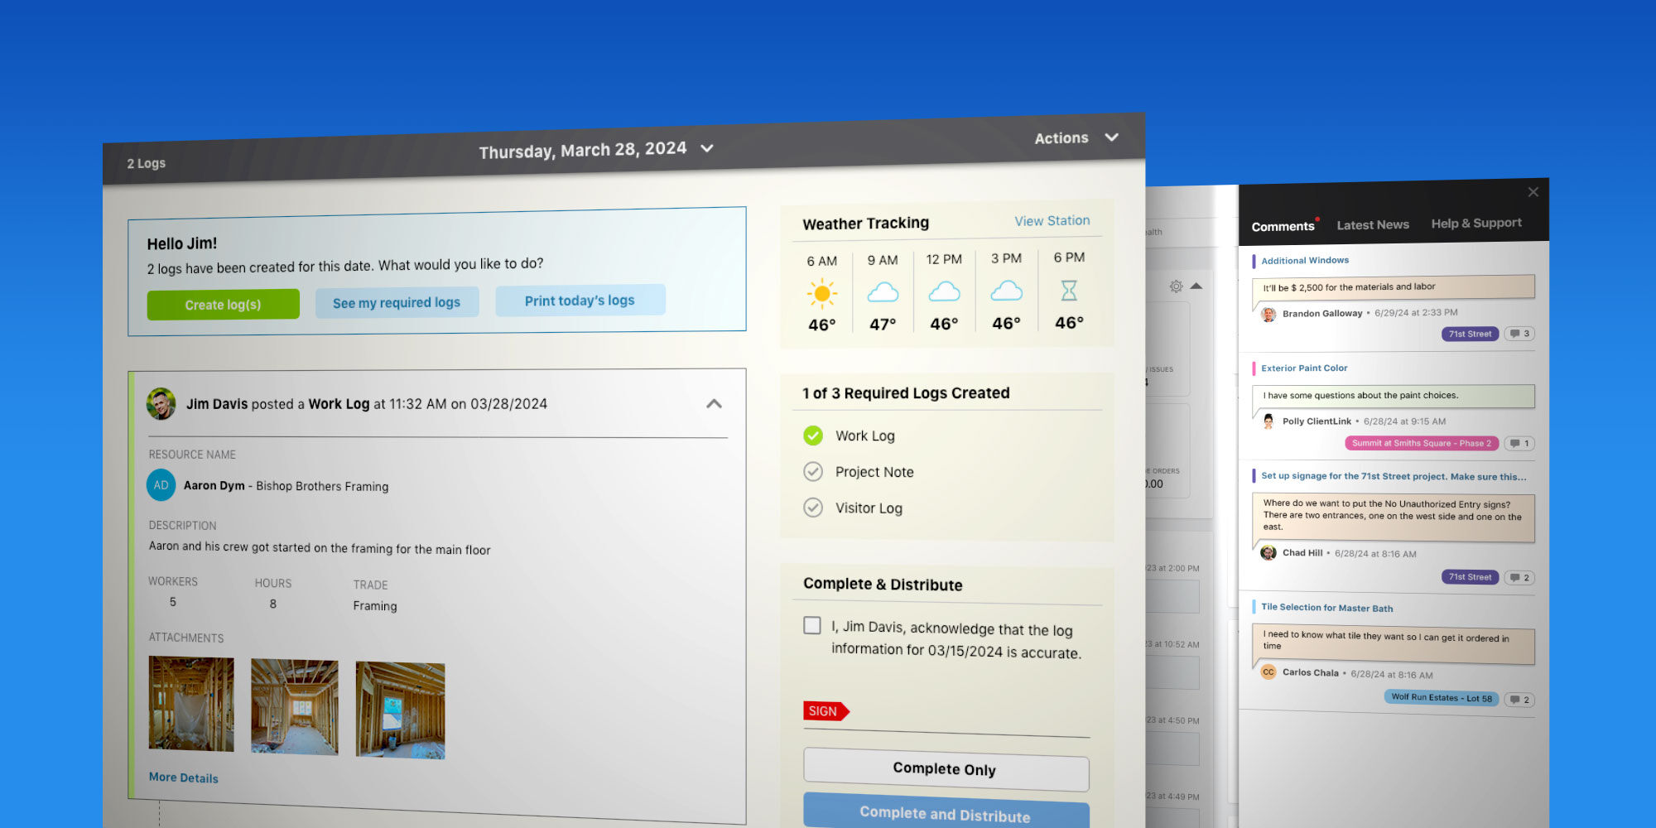The image size is (1656, 828).
Task: Collapse Jim Davis's Work Log entry
Action: pos(713,404)
